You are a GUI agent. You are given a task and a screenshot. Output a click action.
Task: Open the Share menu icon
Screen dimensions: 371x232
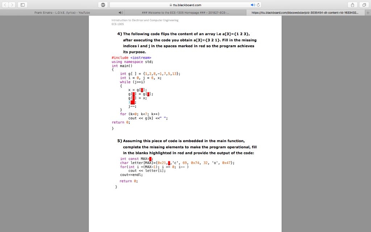click(x=352, y=5)
